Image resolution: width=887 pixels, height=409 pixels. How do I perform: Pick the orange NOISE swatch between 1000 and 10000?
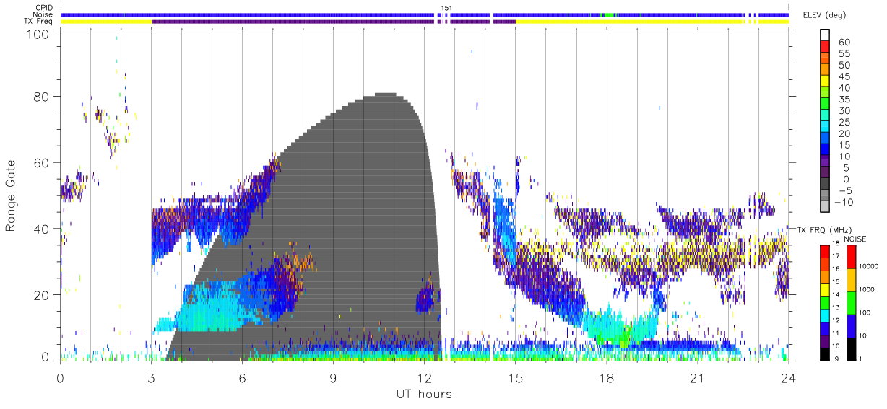coord(850,280)
